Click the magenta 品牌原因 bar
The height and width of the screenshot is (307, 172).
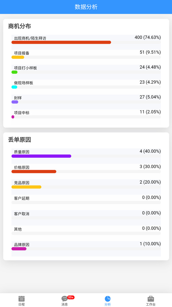click(x=19, y=249)
